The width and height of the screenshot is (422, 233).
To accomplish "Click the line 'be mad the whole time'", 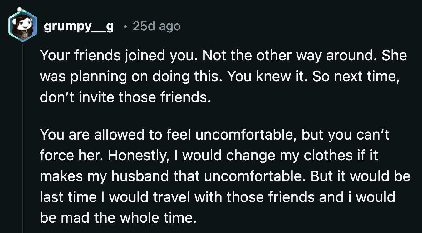I will click(x=109, y=218).
